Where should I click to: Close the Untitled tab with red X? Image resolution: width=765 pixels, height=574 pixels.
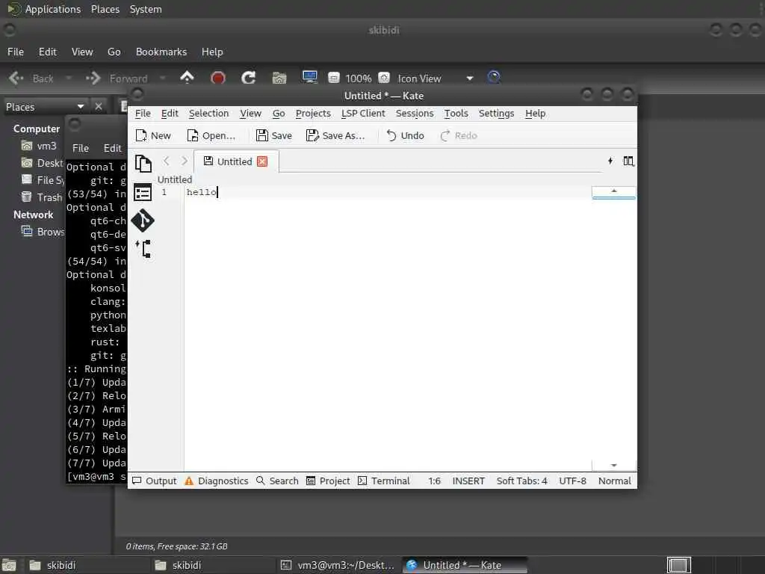click(262, 161)
